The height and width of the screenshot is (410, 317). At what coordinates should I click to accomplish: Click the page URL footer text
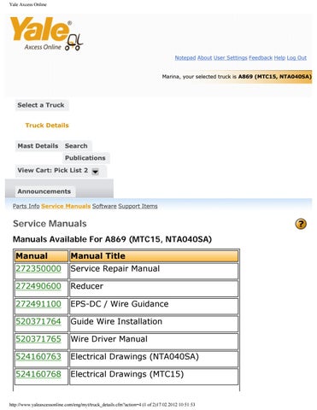pyautogui.click(x=102, y=405)
